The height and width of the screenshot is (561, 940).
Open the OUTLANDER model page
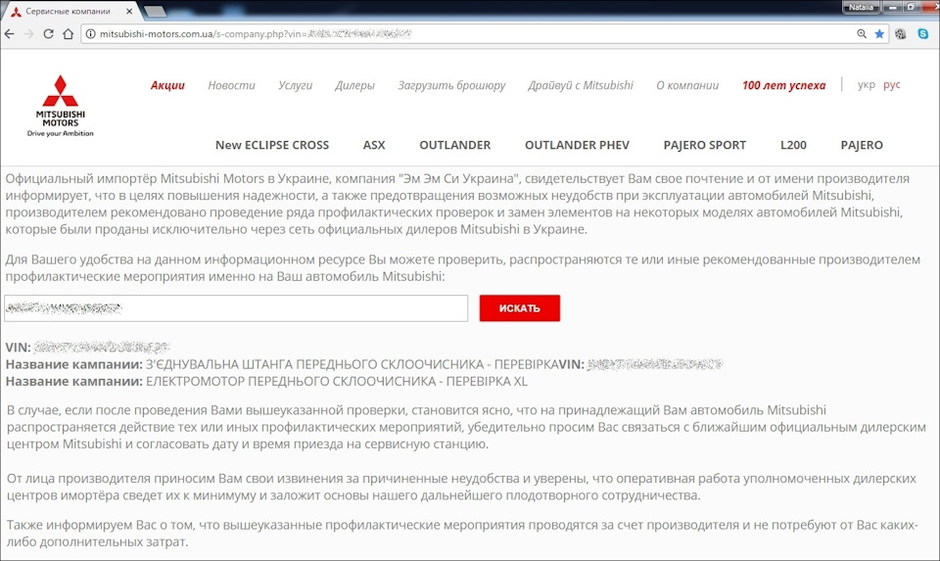click(455, 145)
